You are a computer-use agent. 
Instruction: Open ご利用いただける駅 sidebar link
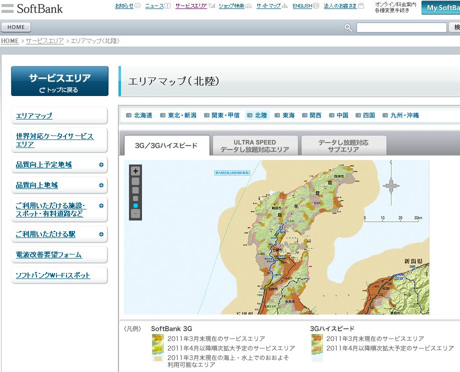(45, 234)
